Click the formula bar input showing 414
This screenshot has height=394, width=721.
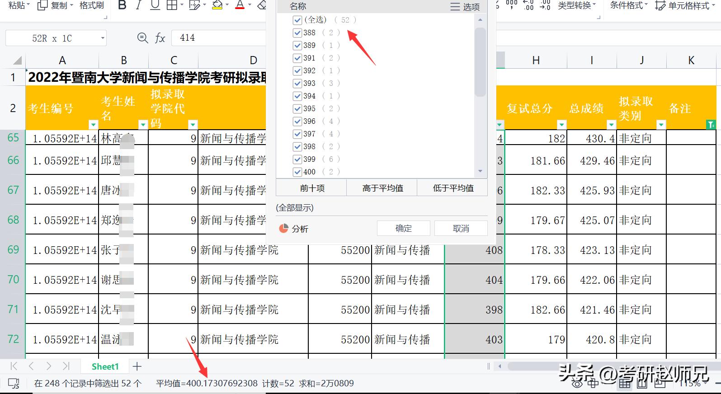219,38
